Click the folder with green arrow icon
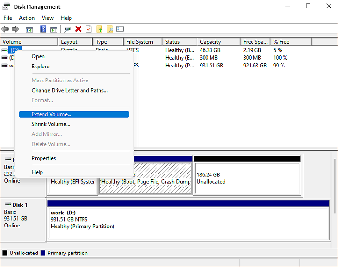 pyautogui.click(x=99, y=29)
